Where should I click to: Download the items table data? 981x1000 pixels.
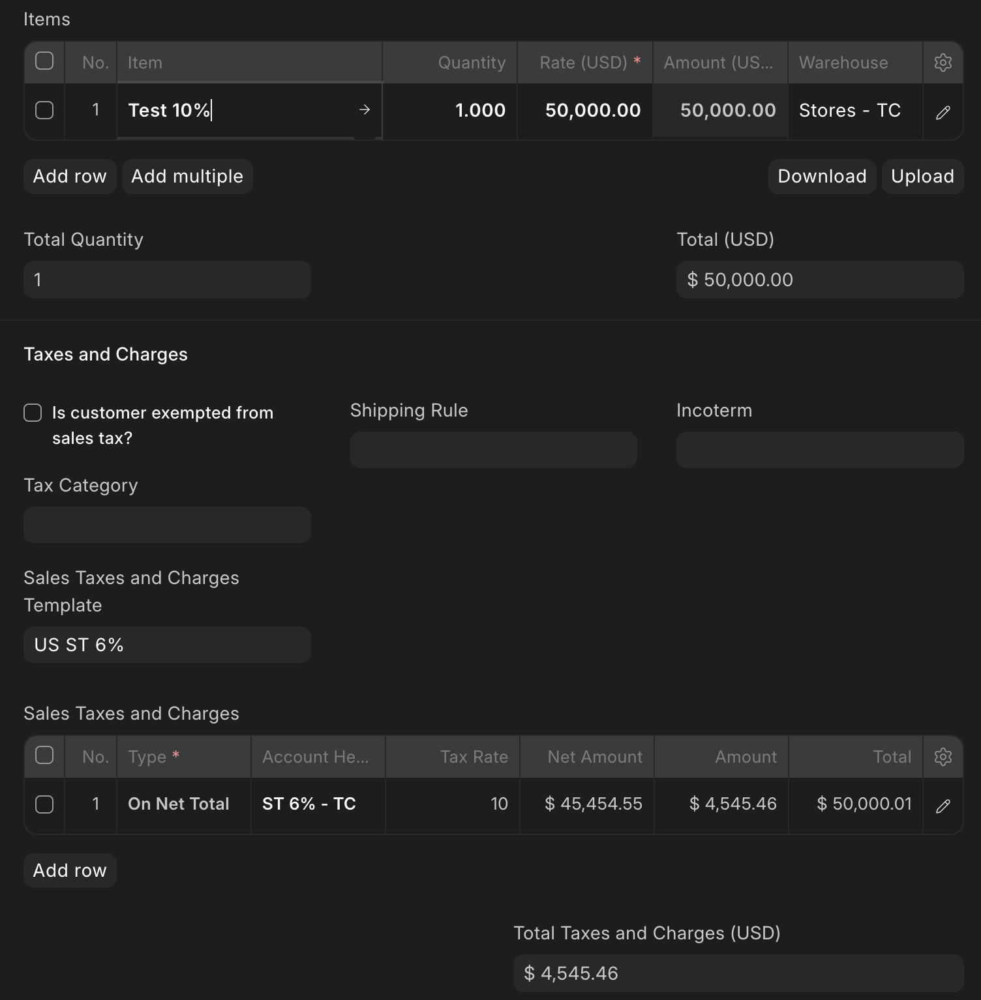pyautogui.click(x=822, y=177)
